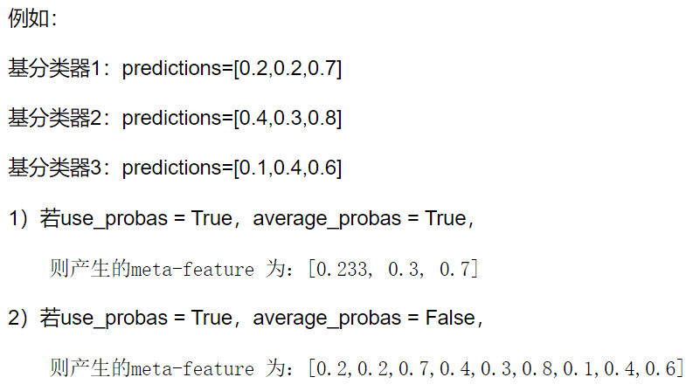Click predictions=[0.2,0.2,0.7] text
The image size is (693, 391).
pyautogui.click(x=232, y=69)
